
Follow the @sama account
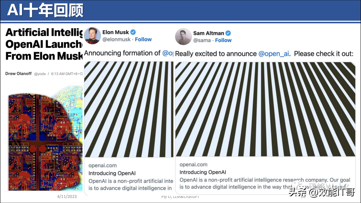point(223,40)
